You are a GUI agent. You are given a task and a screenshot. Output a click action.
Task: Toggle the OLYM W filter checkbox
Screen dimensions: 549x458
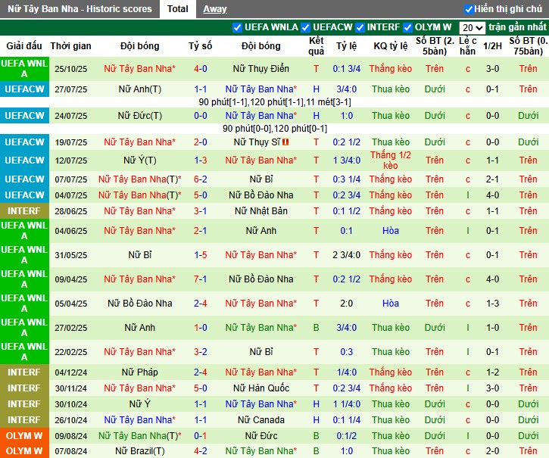[x=408, y=27]
